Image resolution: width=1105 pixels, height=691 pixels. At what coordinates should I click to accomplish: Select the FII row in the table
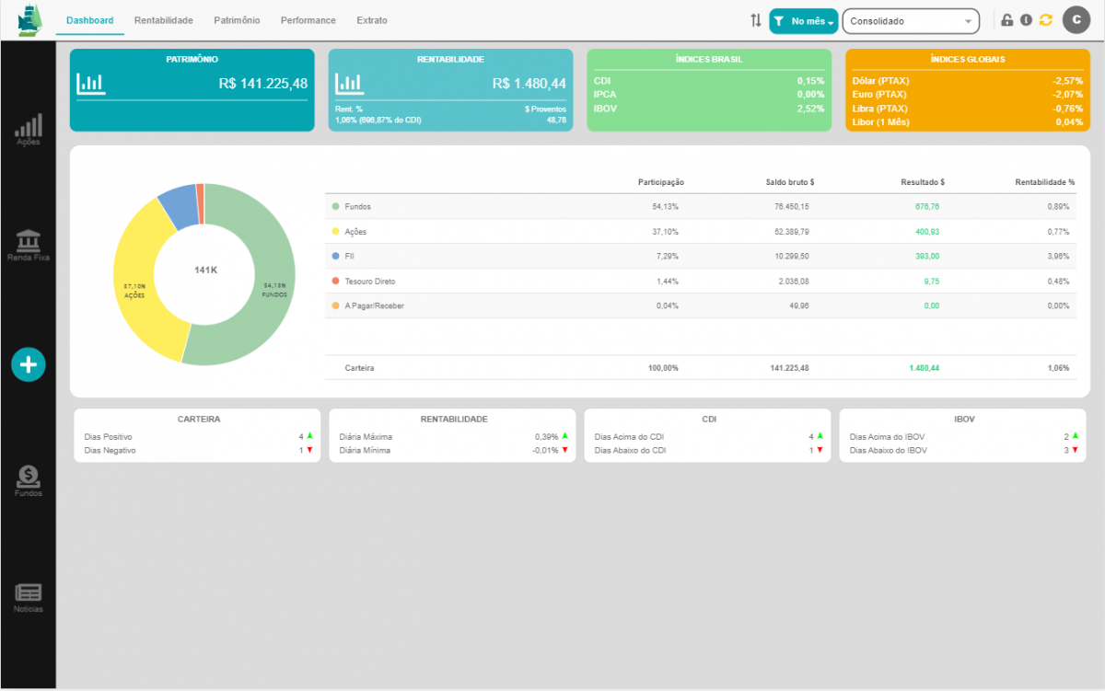(x=700, y=257)
